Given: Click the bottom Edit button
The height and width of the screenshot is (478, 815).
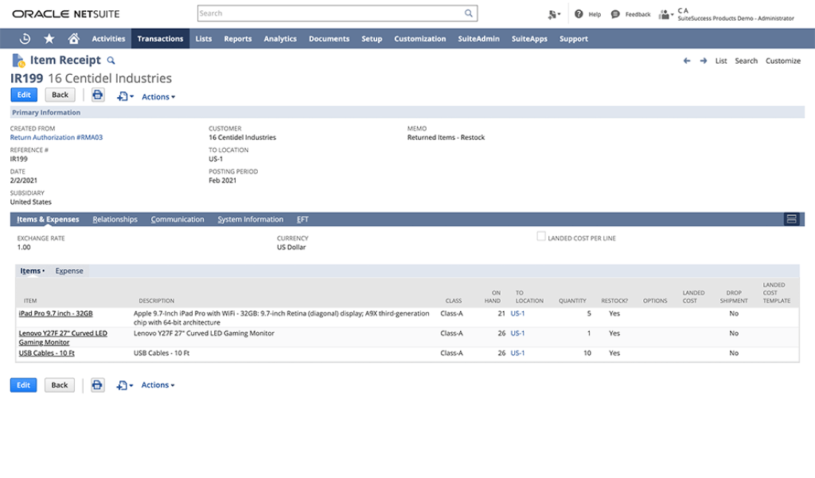Looking at the screenshot, I should (24, 385).
